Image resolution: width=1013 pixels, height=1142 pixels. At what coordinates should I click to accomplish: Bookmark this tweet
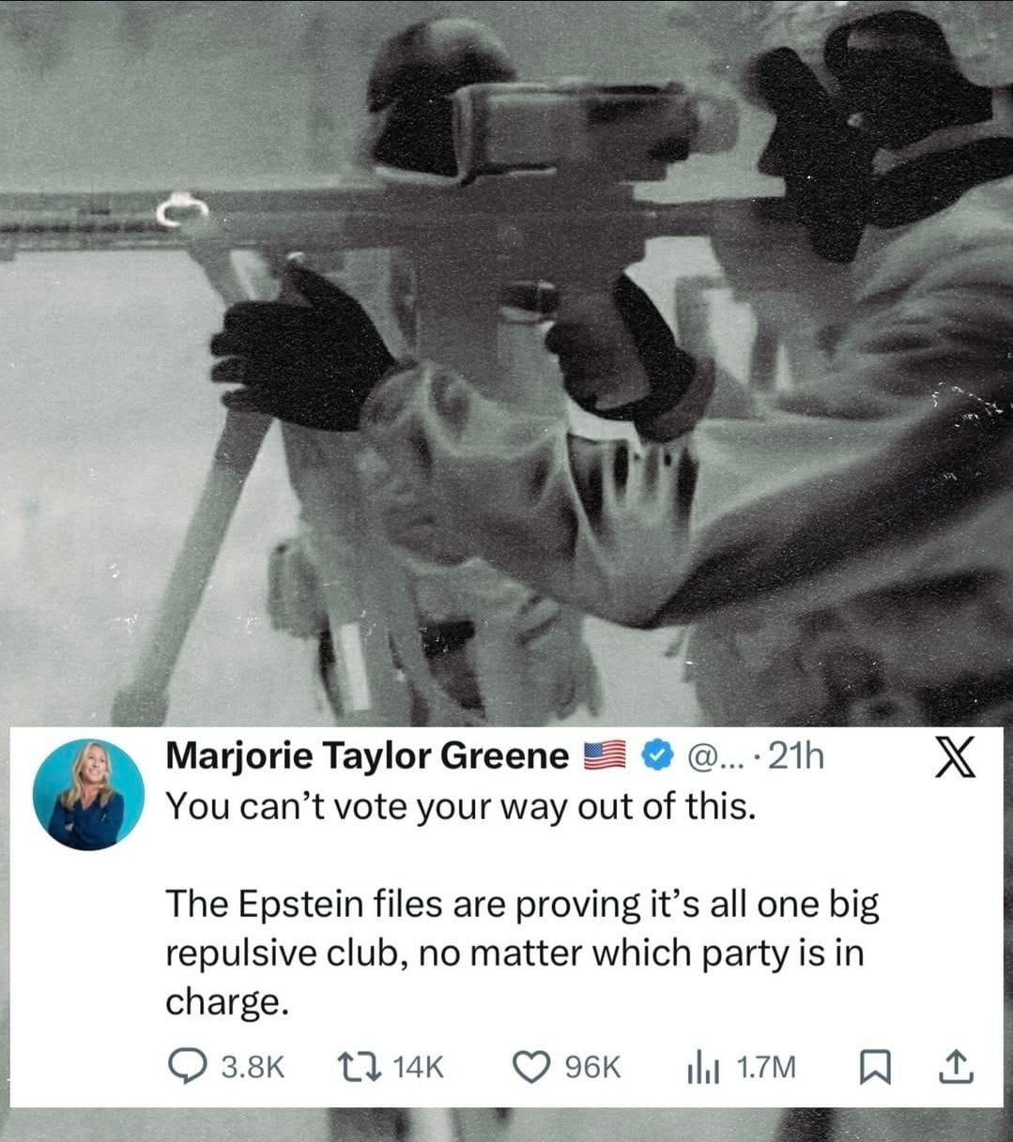coord(875,1067)
